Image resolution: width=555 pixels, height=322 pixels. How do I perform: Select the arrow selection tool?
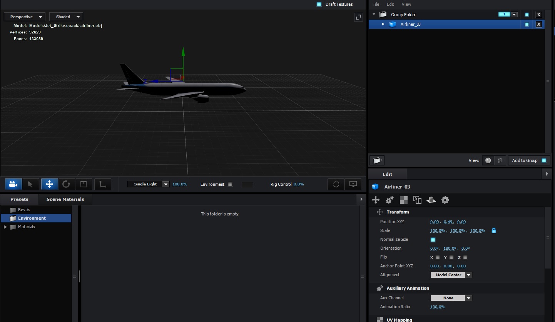[30, 184]
